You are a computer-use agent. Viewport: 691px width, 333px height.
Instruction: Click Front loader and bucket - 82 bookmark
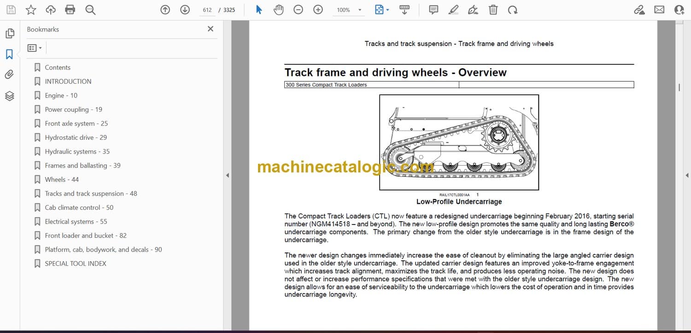(86, 235)
